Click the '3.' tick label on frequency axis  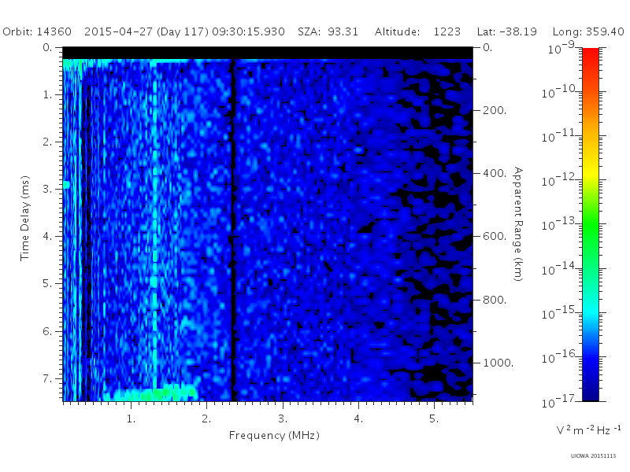pos(283,419)
